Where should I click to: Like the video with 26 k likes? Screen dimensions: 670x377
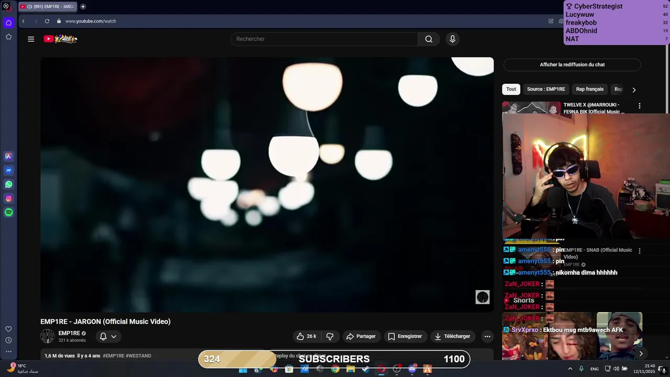point(306,336)
